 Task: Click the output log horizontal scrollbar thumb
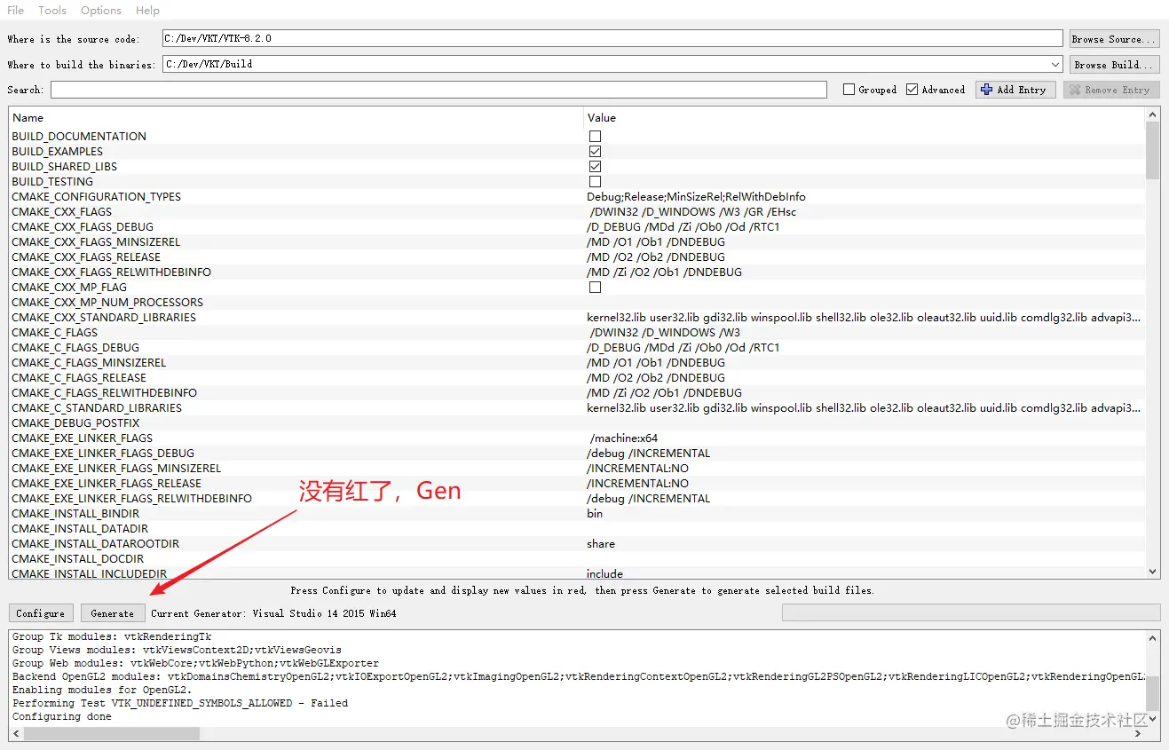coord(112,734)
